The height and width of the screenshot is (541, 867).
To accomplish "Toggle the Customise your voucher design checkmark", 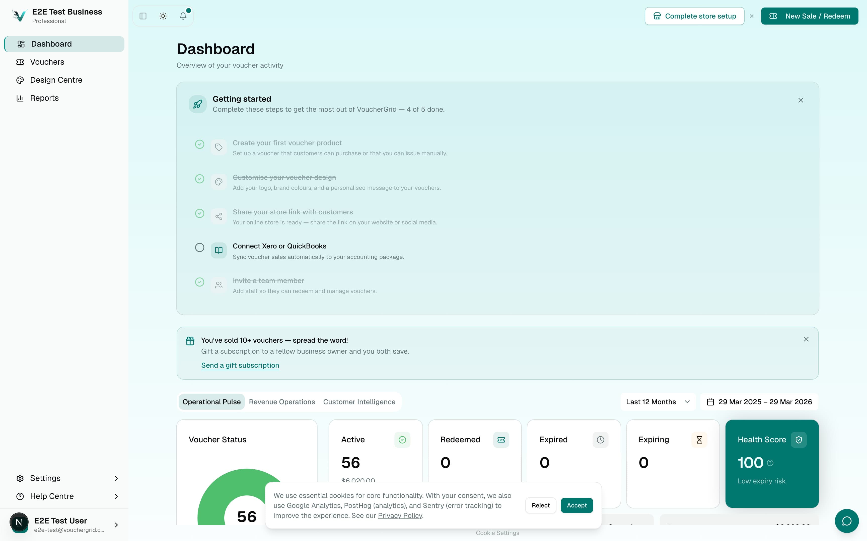I will 199,179.
